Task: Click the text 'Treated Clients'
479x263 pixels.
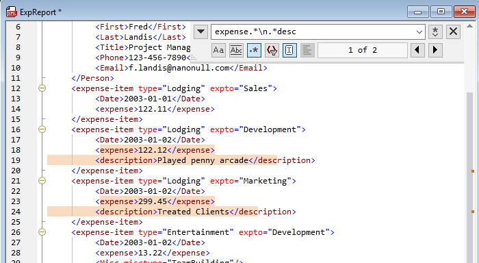Action: 194,212
